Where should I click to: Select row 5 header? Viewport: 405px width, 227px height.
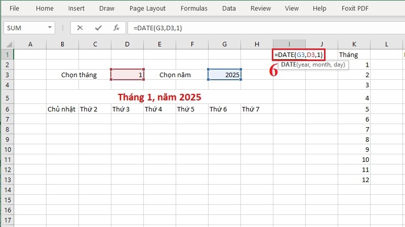click(8, 98)
